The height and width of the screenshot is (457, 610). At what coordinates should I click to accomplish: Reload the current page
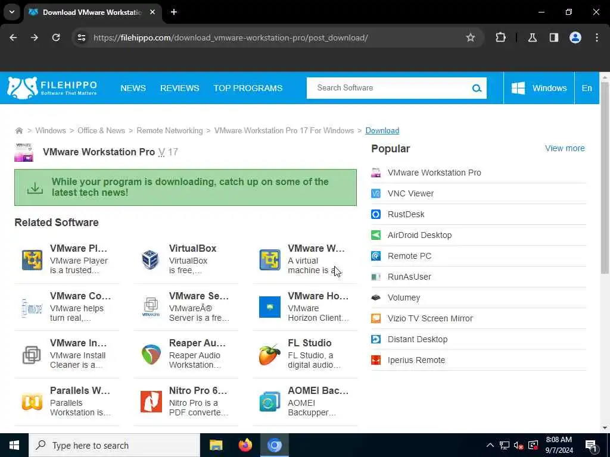click(x=56, y=37)
